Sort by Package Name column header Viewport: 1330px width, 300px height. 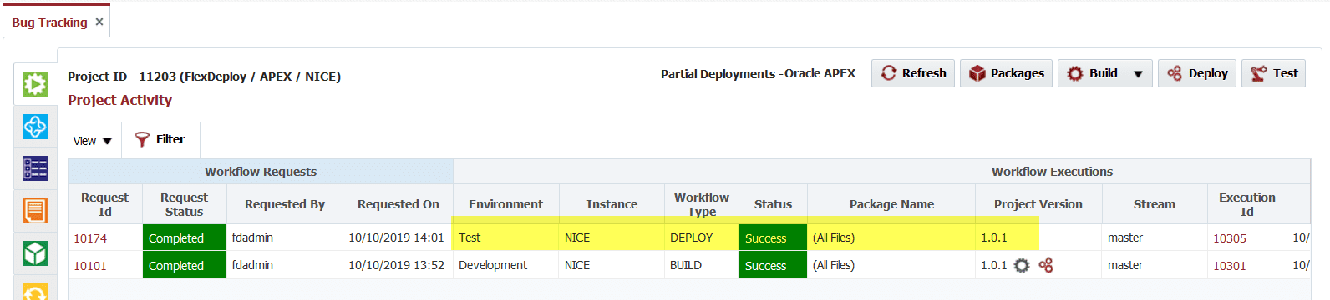pyautogui.click(x=891, y=204)
